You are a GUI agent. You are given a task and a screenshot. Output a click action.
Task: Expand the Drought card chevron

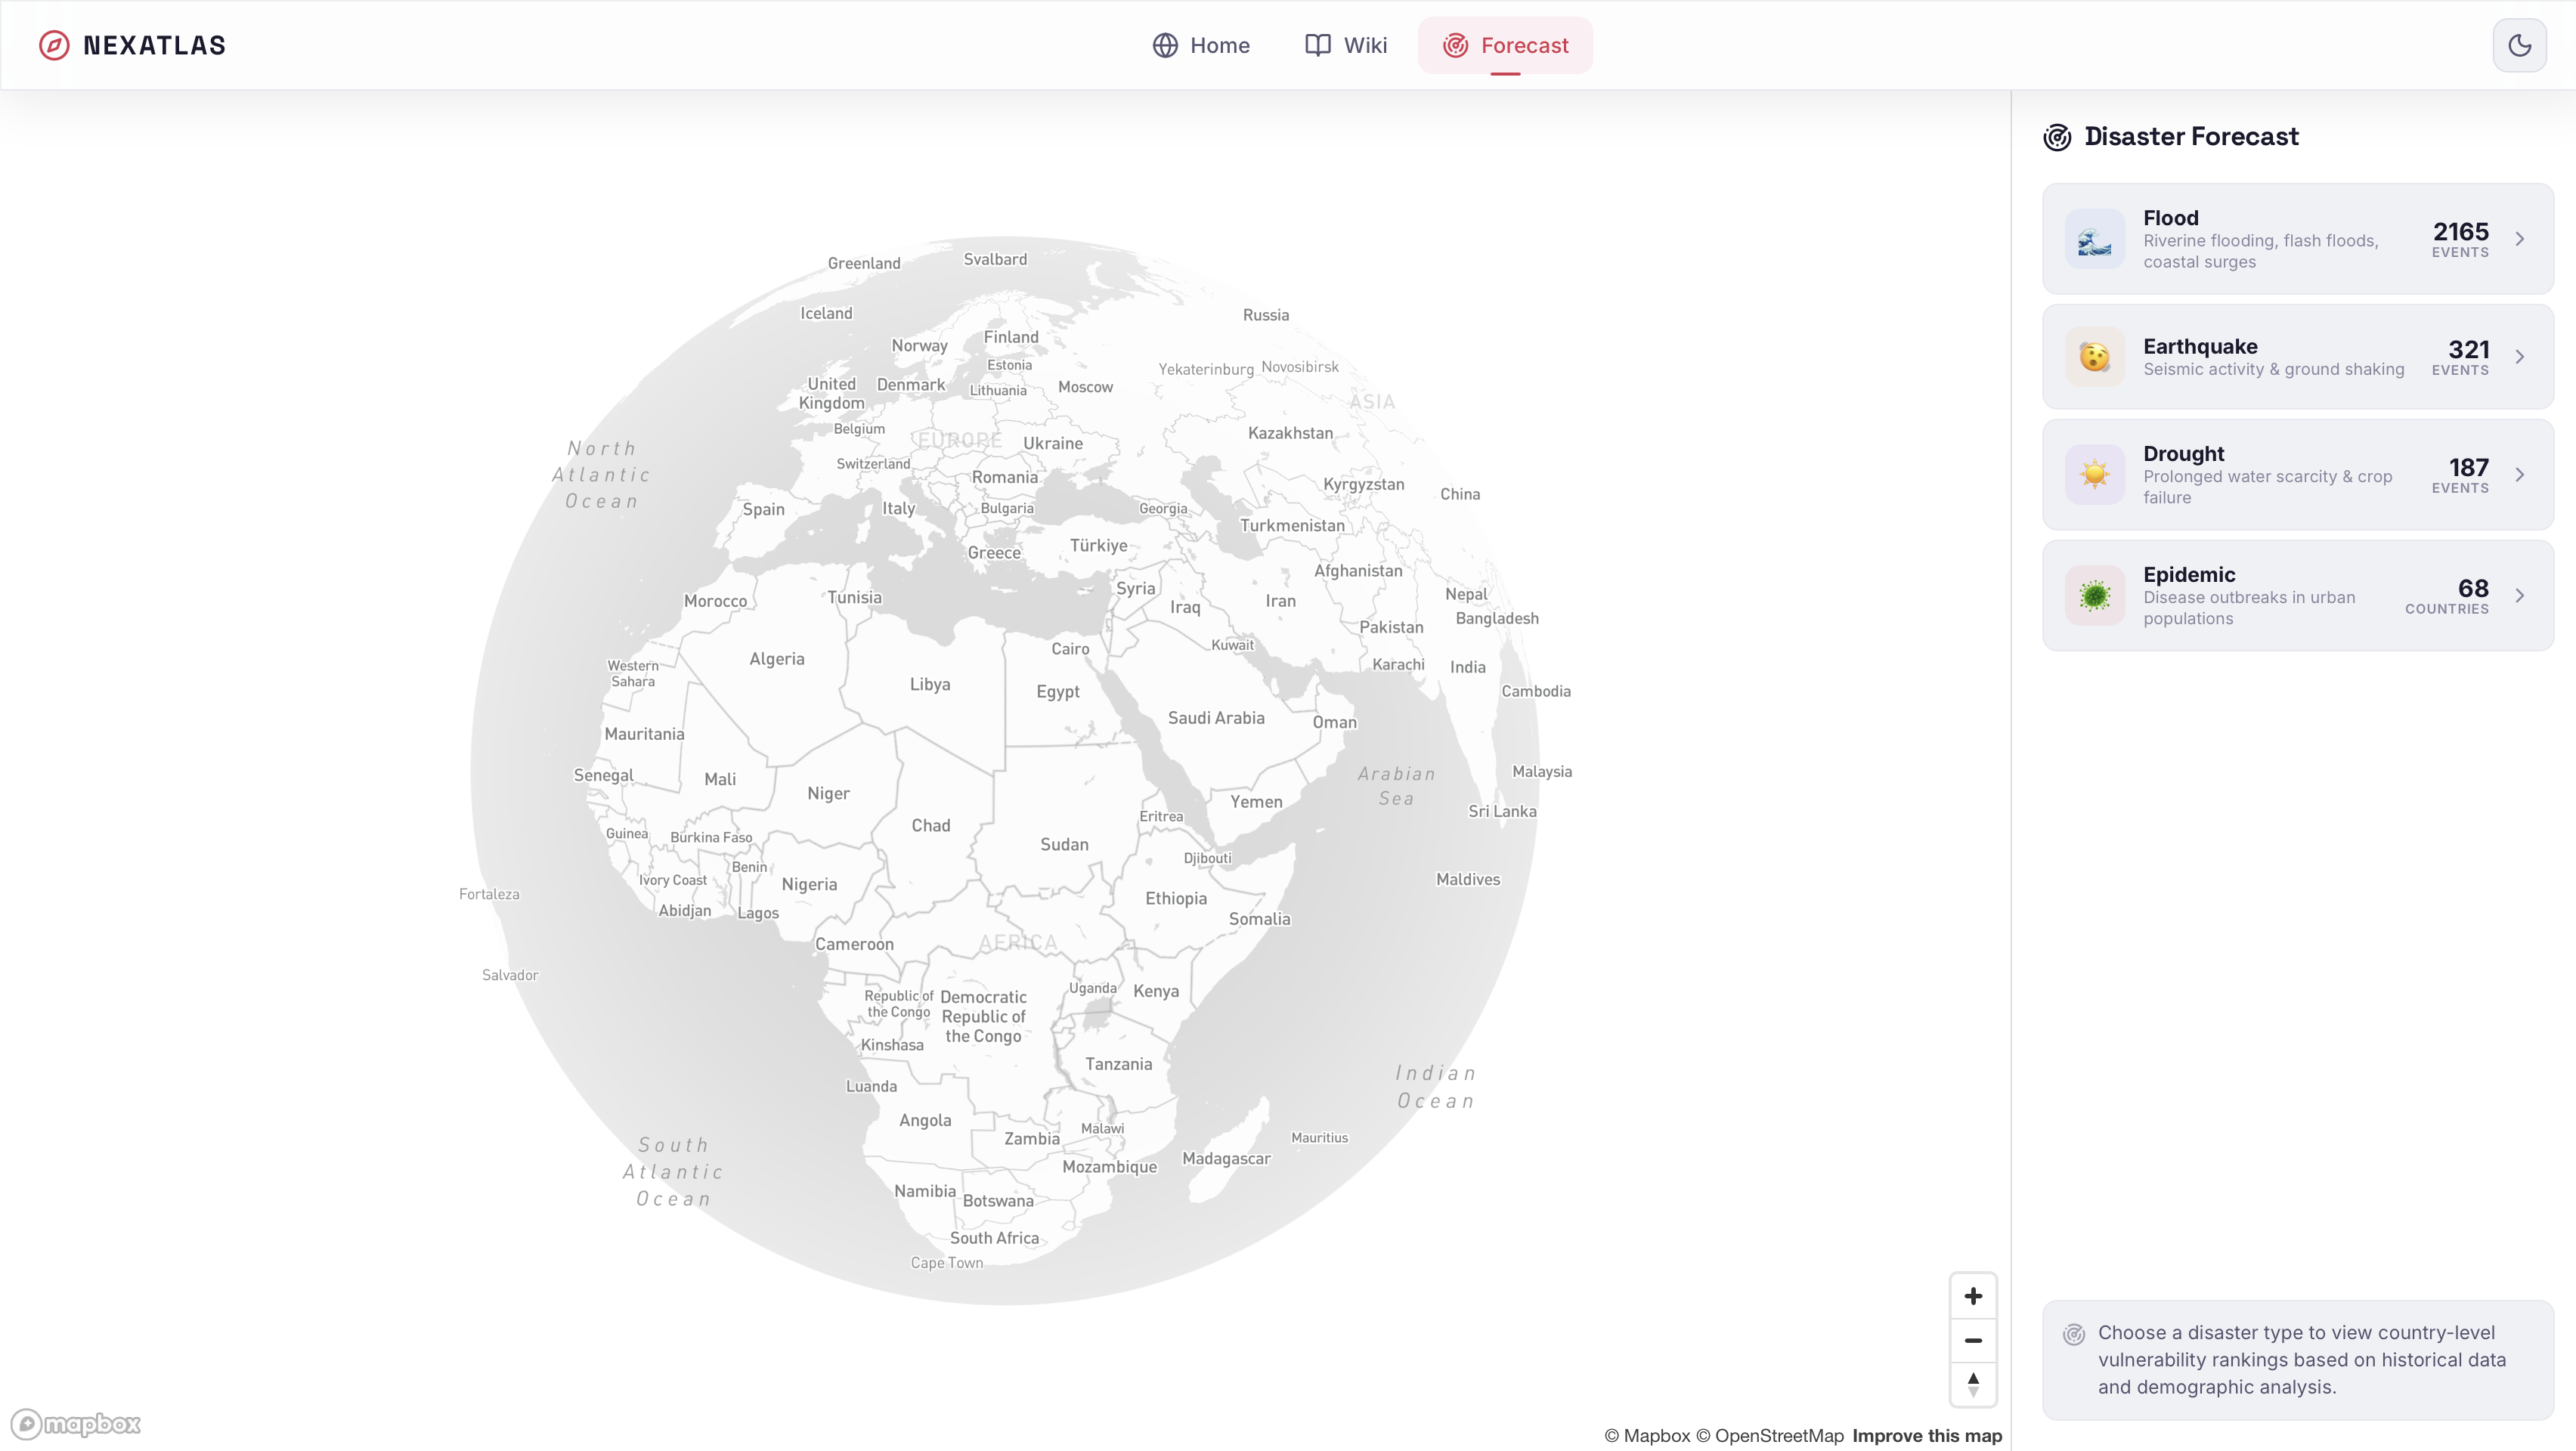(x=2520, y=475)
